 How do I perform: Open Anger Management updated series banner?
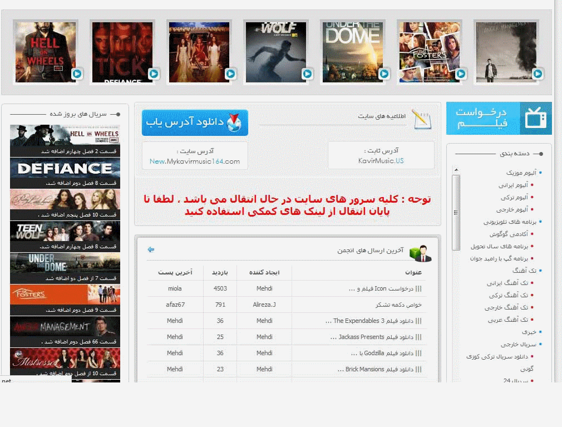pos(65,332)
